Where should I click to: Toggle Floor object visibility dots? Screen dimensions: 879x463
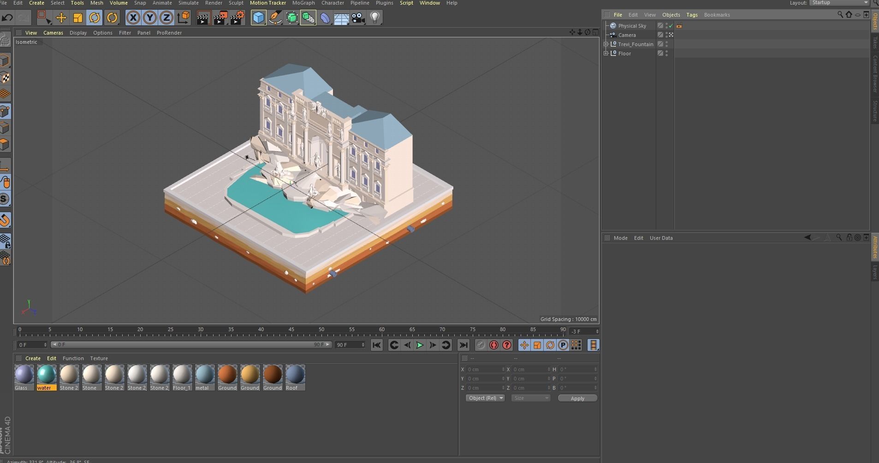pos(666,53)
